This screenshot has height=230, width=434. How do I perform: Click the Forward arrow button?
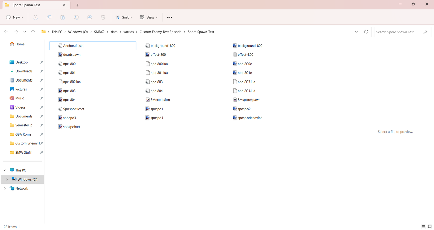pyautogui.click(x=16, y=32)
